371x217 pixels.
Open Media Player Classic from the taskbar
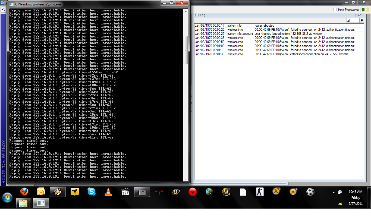coord(125,192)
